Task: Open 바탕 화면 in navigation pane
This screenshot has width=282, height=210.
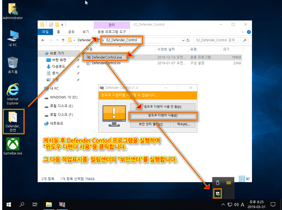Action: pyautogui.click(x=59, y=60)
